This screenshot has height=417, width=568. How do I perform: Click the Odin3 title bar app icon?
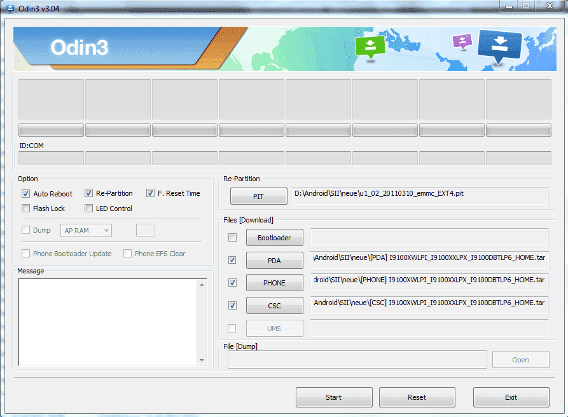click(x=10, y=8)
